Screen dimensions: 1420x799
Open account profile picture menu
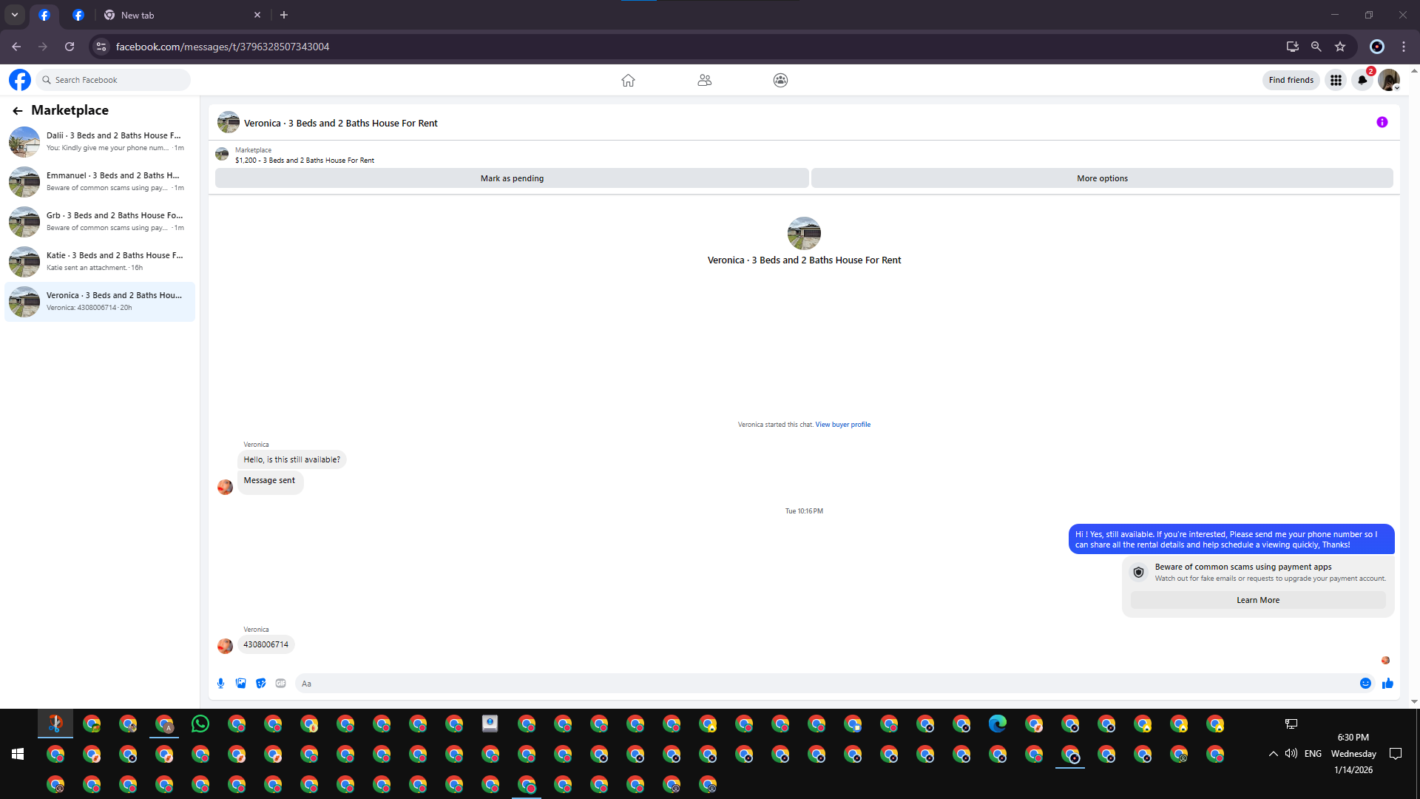tap(1388, 80)
